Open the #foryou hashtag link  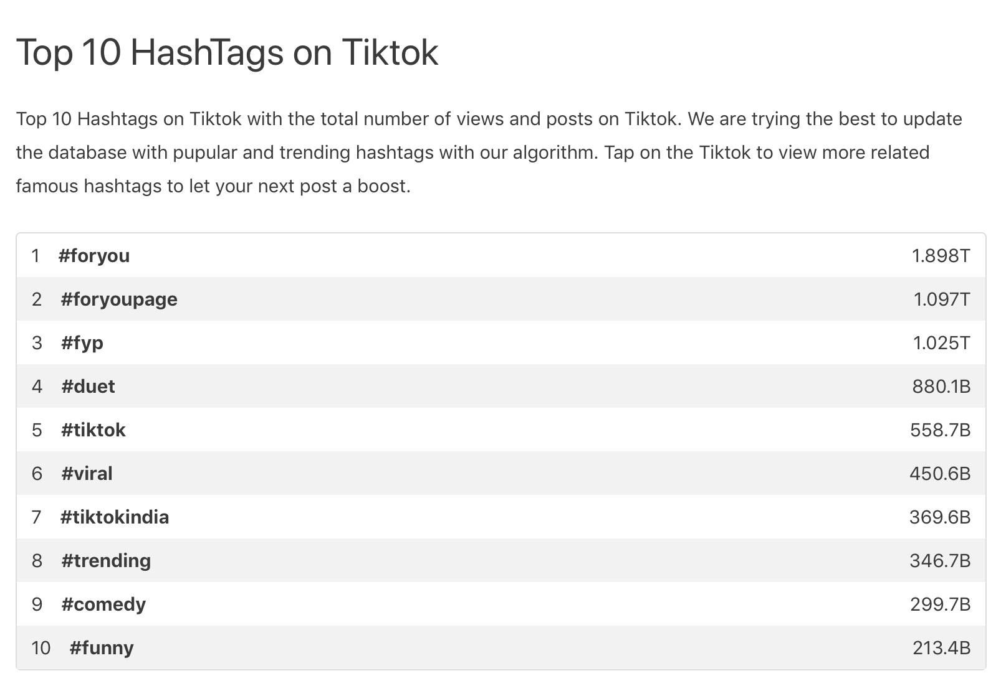click(x=94, y=256)
